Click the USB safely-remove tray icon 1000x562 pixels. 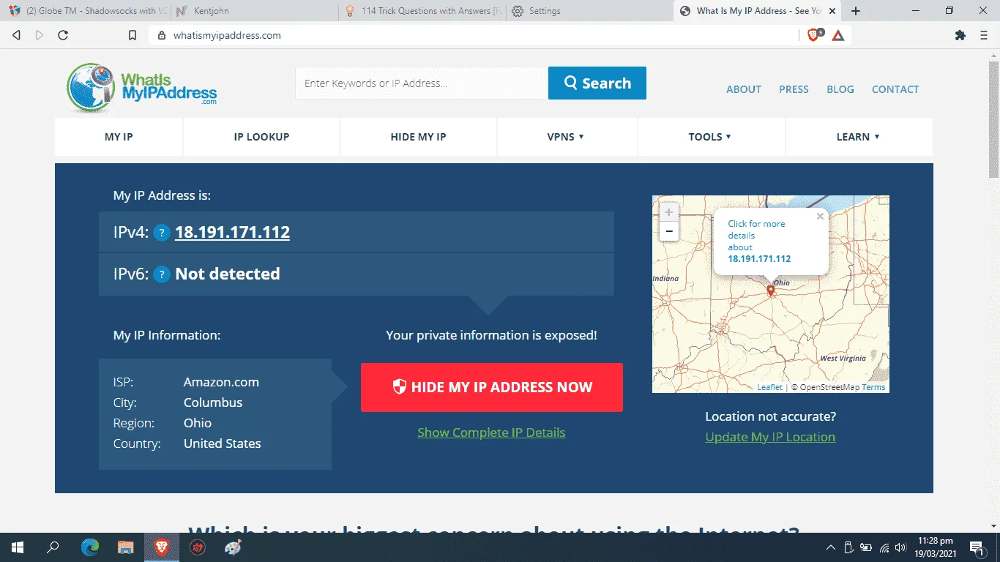pos(849,547)
